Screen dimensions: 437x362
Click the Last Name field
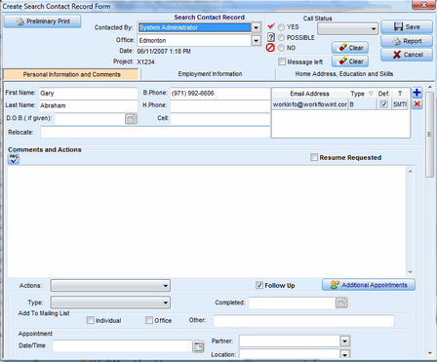tap(88, 105)
